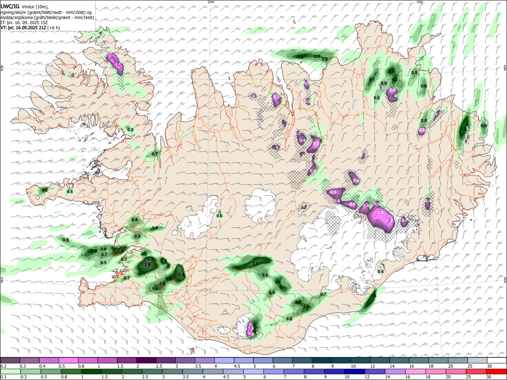This screenshot has width=507, height=380.
Task: Click the '15W' longitude label at top
Action: [419, 2]
